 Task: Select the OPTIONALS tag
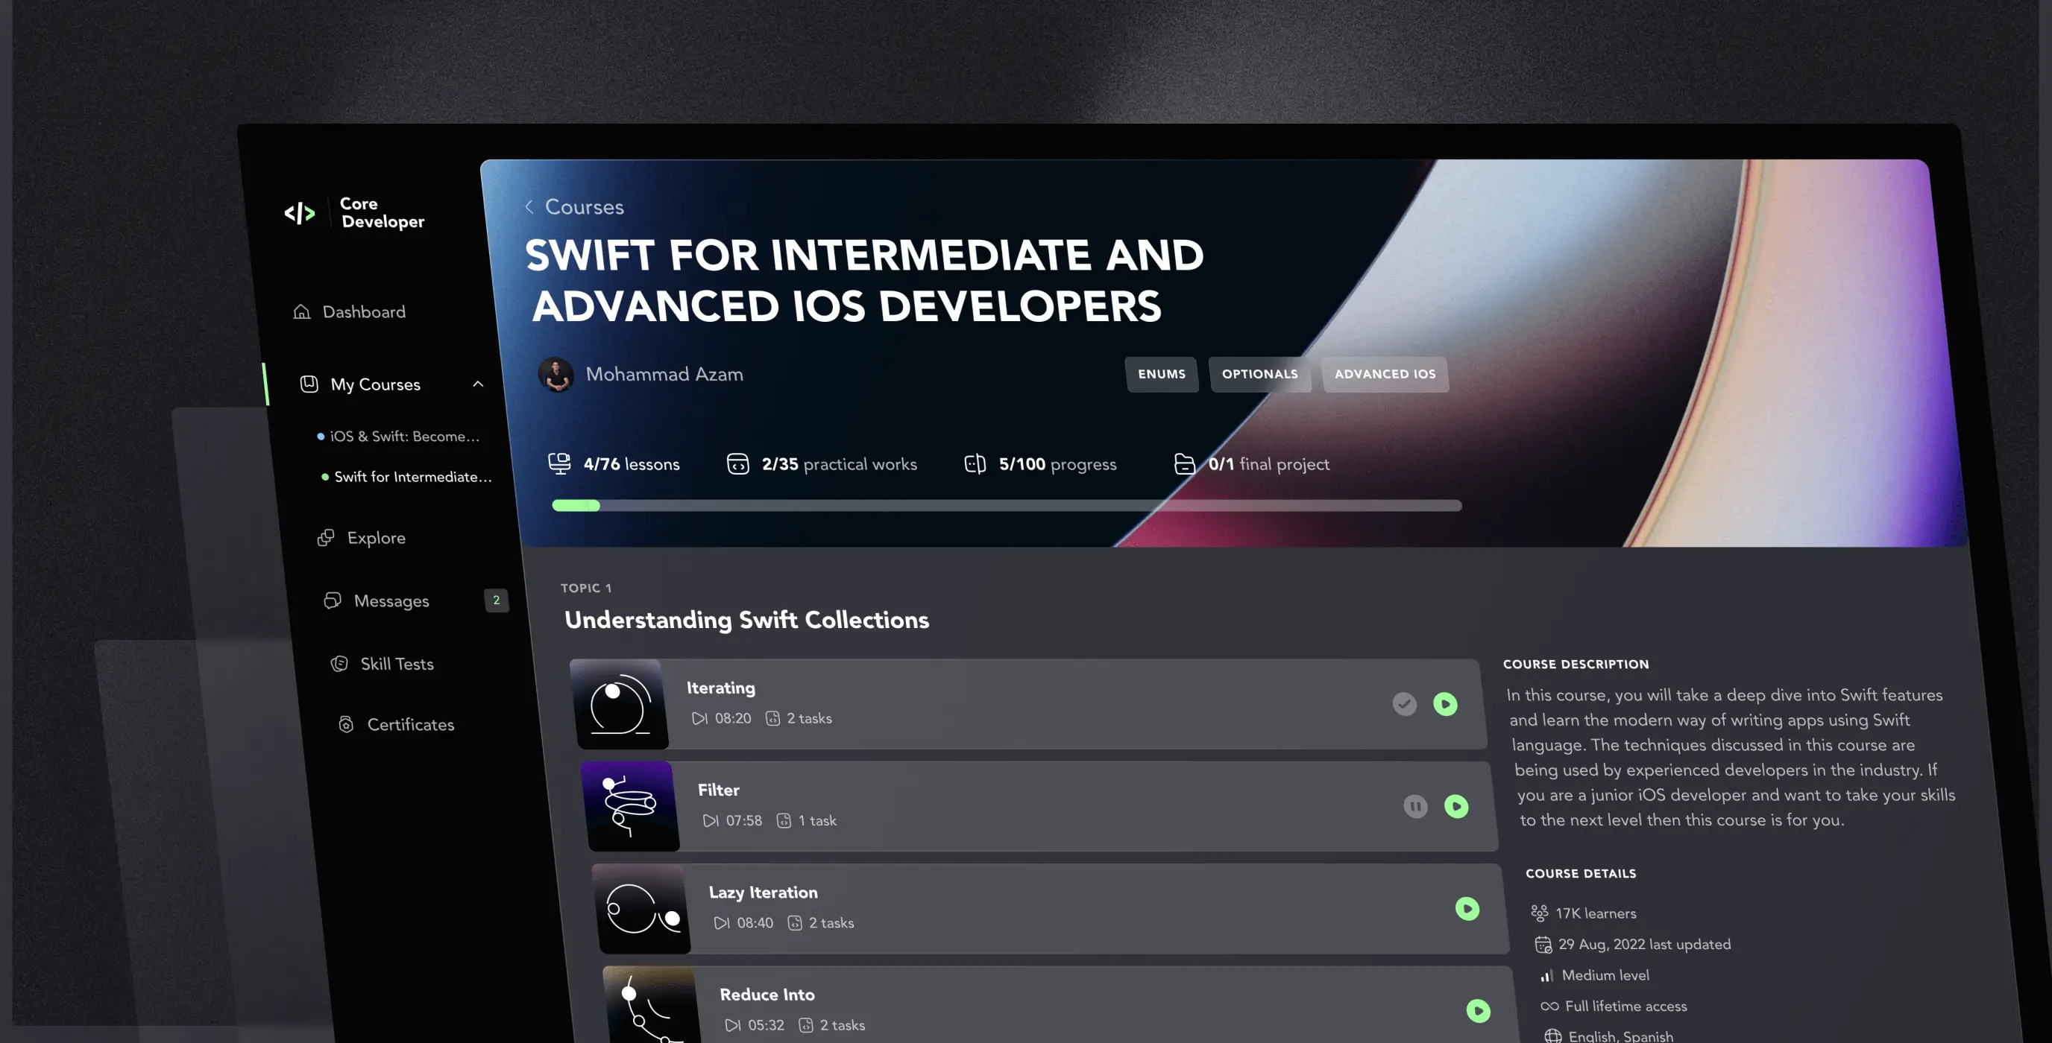[1259, 373]
